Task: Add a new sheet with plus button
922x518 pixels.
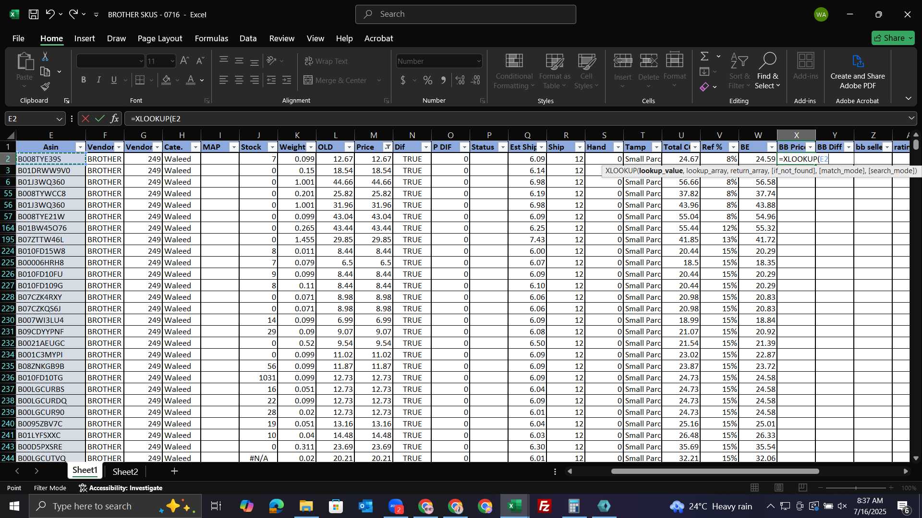Action: (174, 471)
